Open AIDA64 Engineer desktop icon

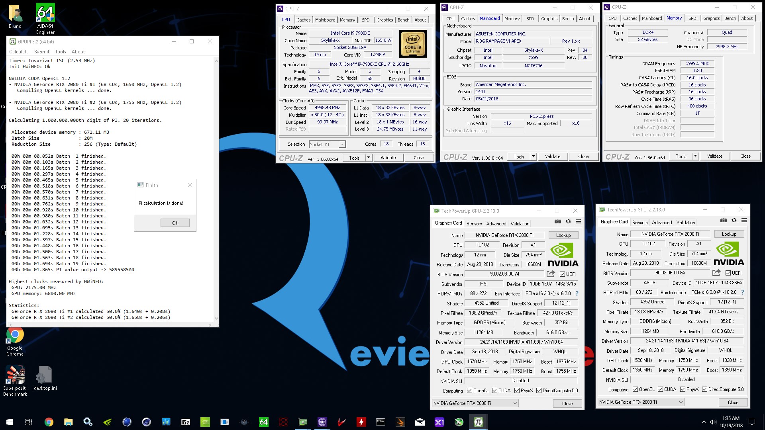click(x=45, y=19)
